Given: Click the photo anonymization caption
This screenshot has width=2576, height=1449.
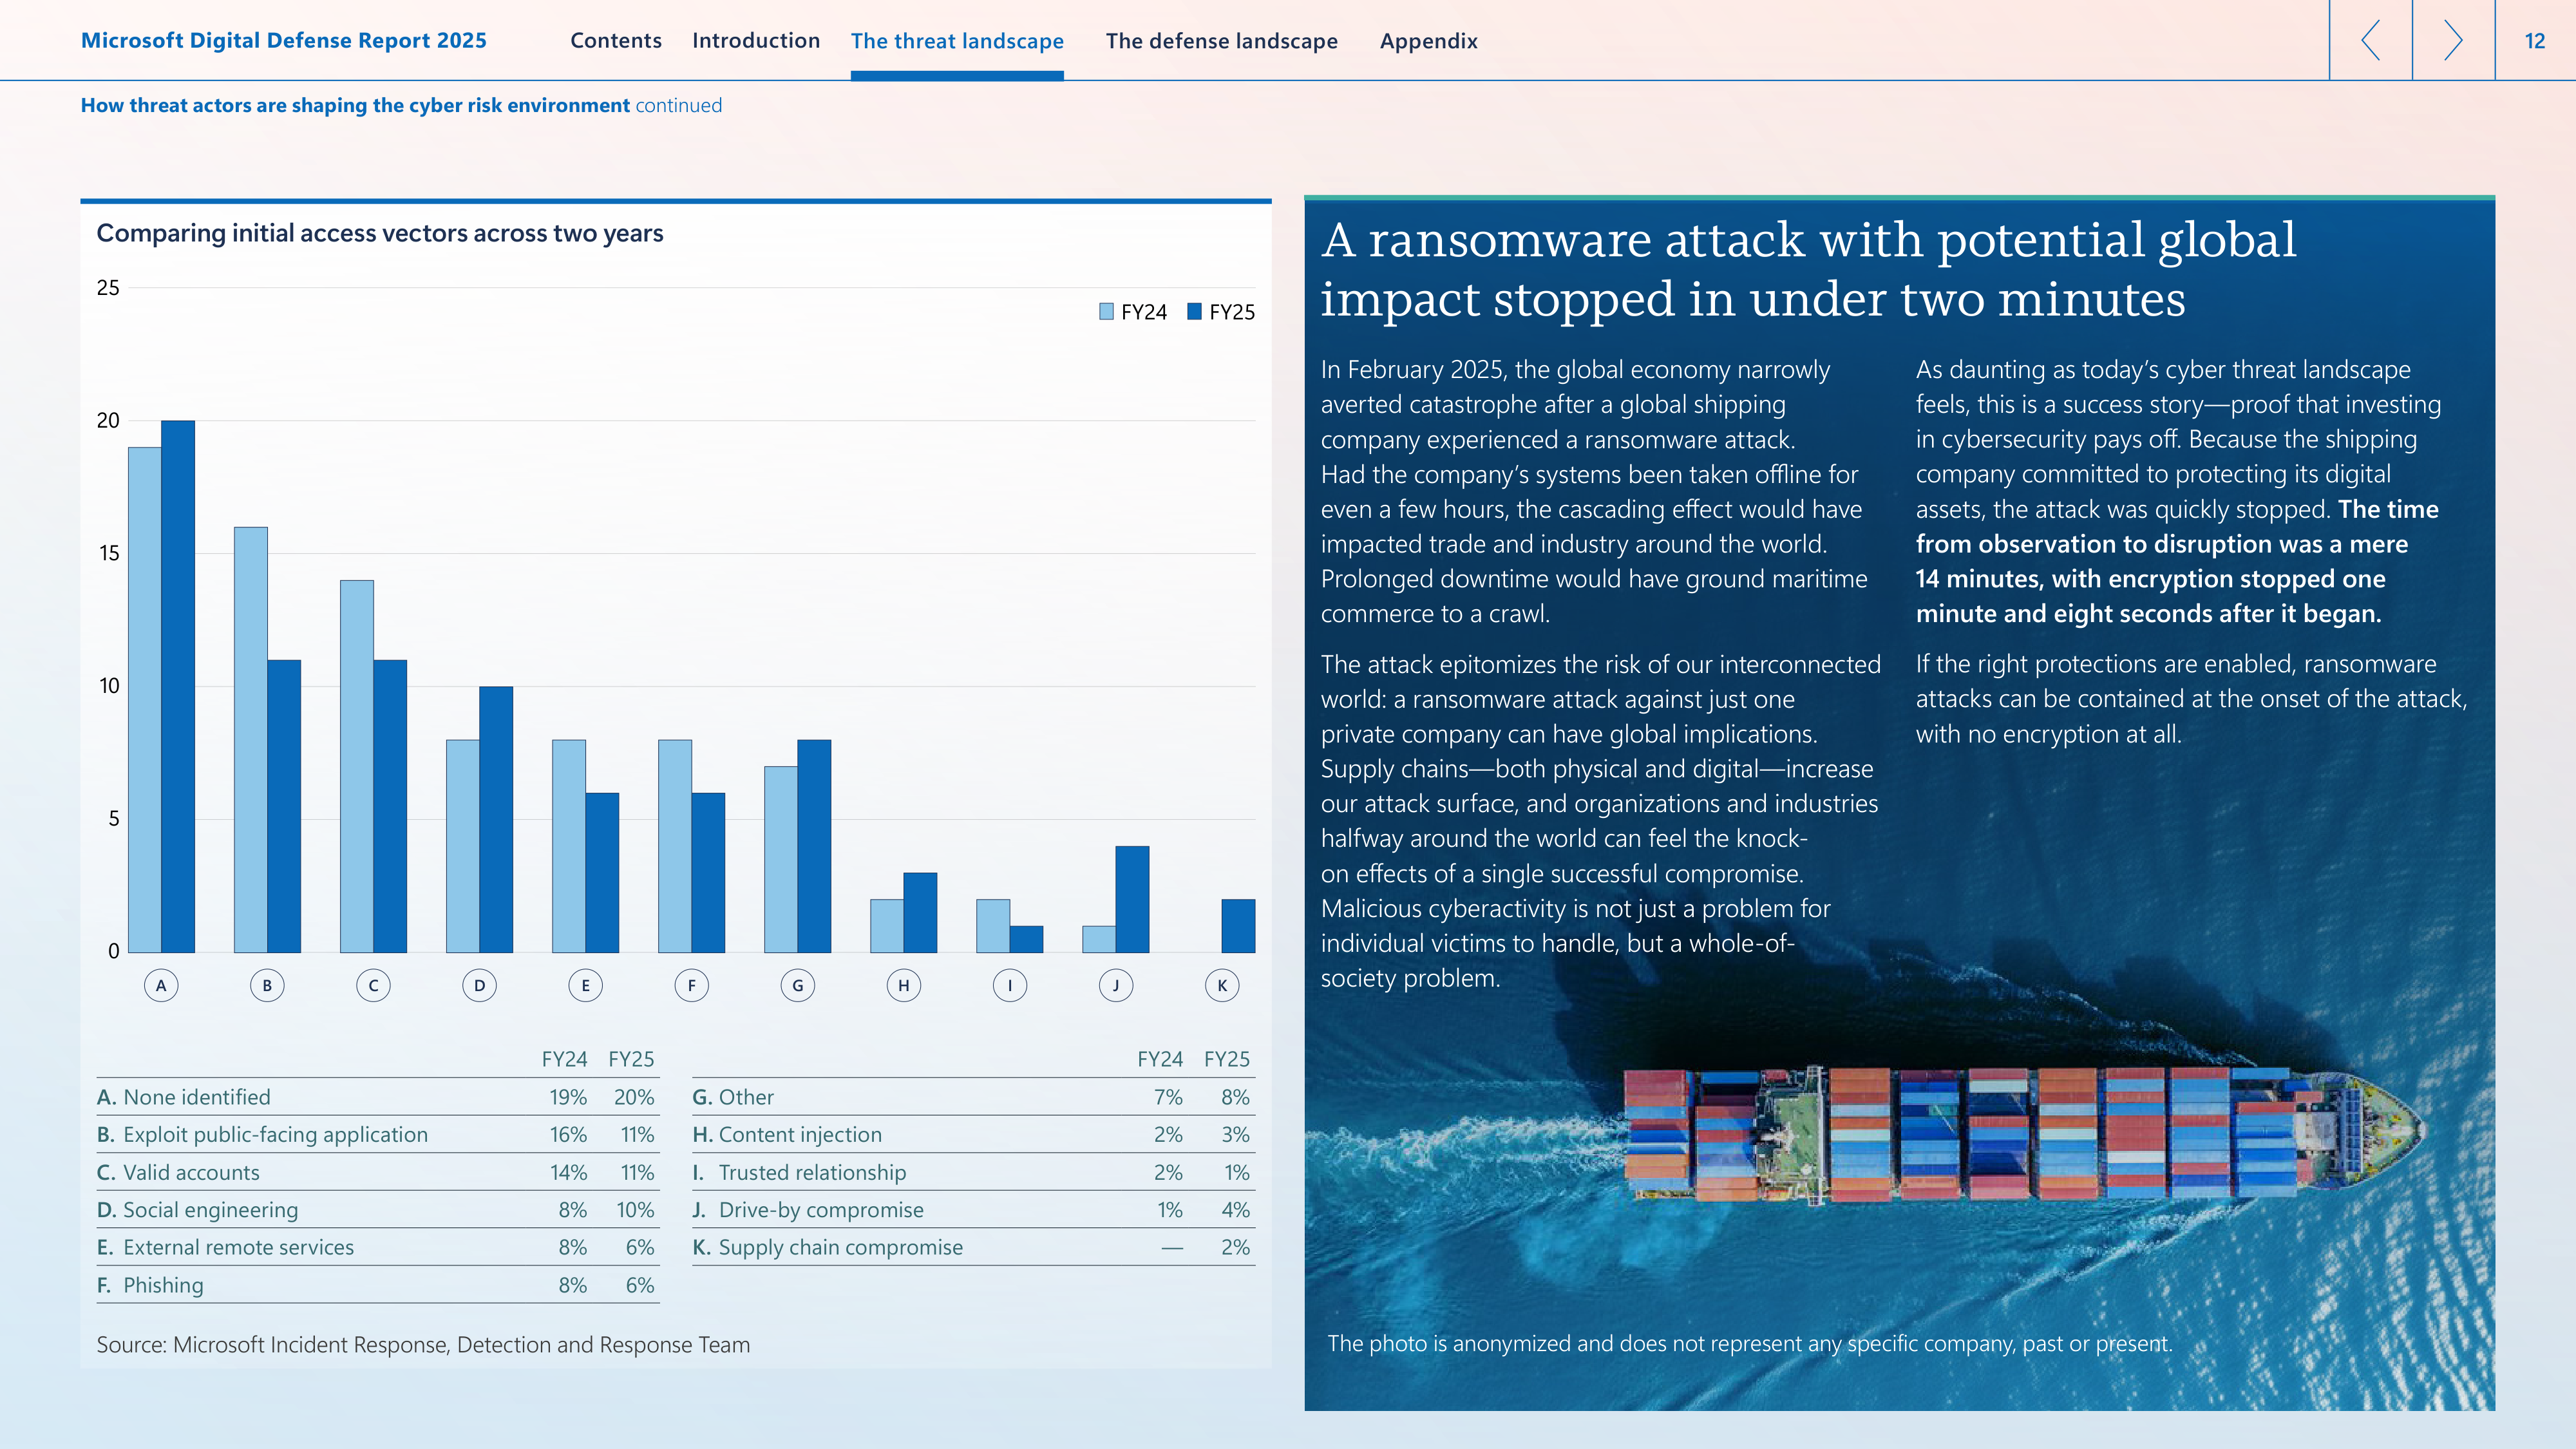Looking at the screenshot, I should tap(1750, 1343).
